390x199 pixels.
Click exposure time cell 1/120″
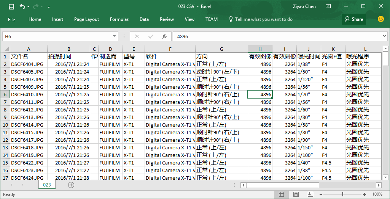[x=309, y=79]
